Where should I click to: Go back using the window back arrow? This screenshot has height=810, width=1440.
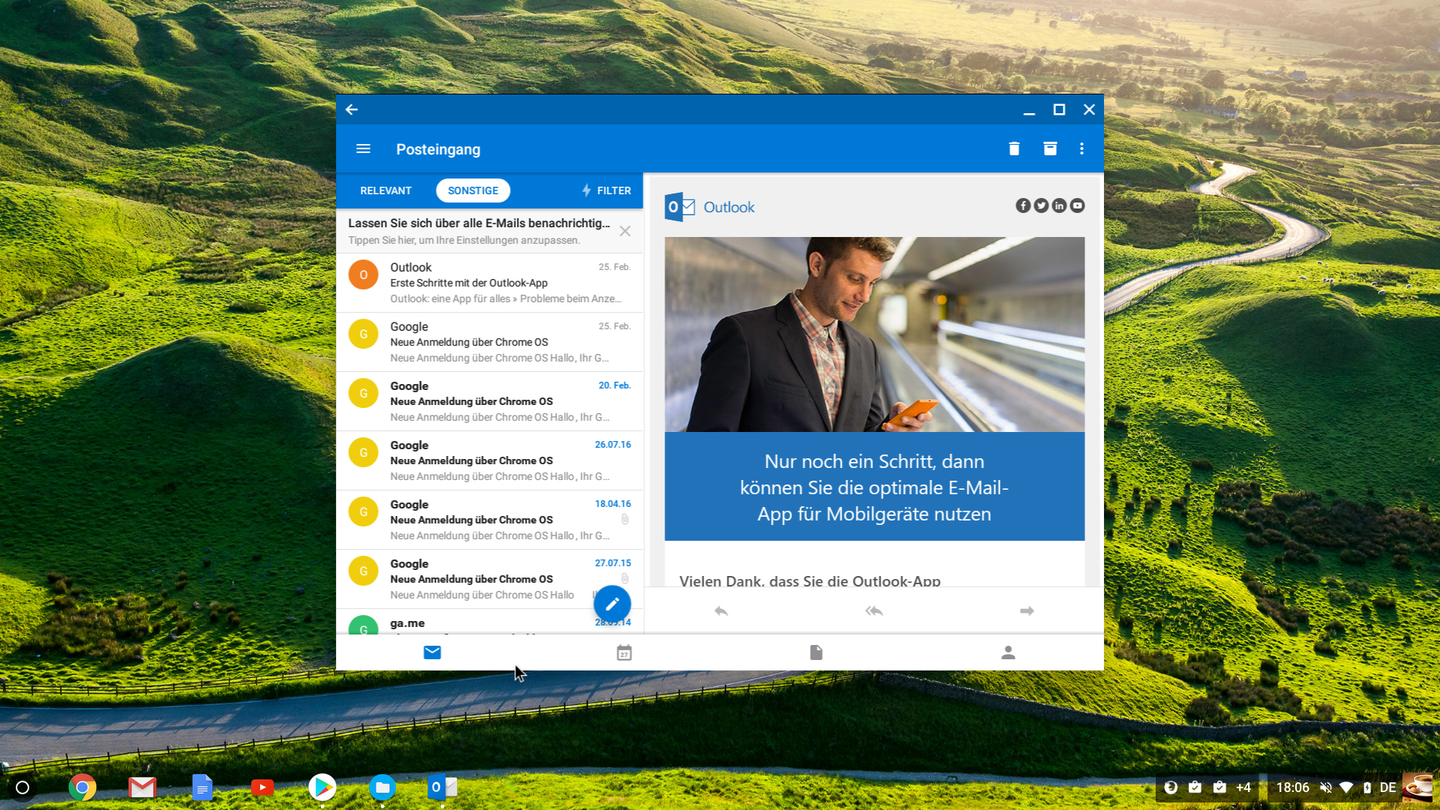click(352, 109)
